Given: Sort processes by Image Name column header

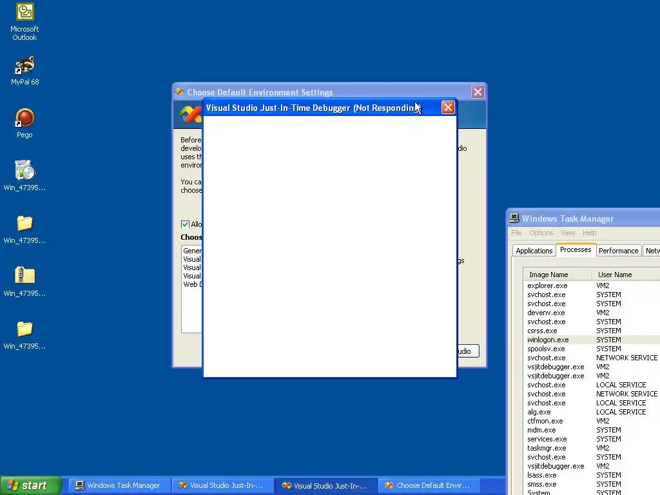Looking at the screenshot, I should (x=558, y=275).
